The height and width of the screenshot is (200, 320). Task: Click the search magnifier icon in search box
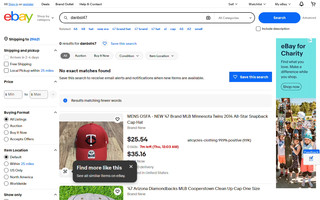[x=66, y=18]
